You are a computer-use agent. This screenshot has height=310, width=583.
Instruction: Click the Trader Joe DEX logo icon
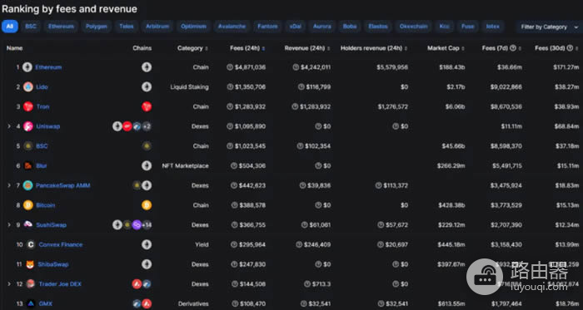point(31,284)
